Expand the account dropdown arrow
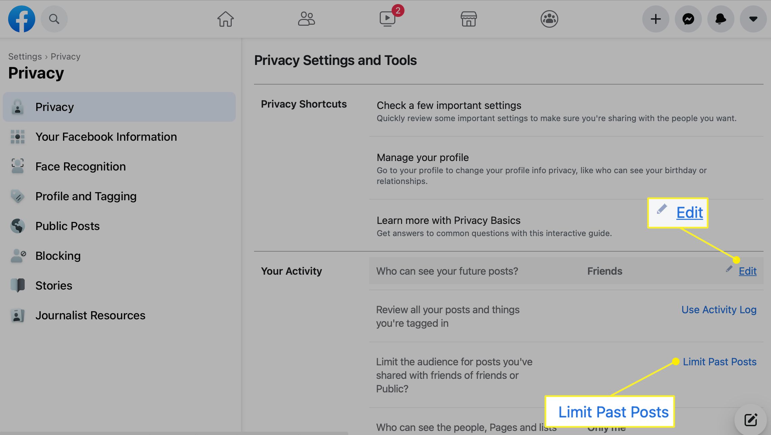This screenshot has width=771, height=435. (x=753, y=19)
